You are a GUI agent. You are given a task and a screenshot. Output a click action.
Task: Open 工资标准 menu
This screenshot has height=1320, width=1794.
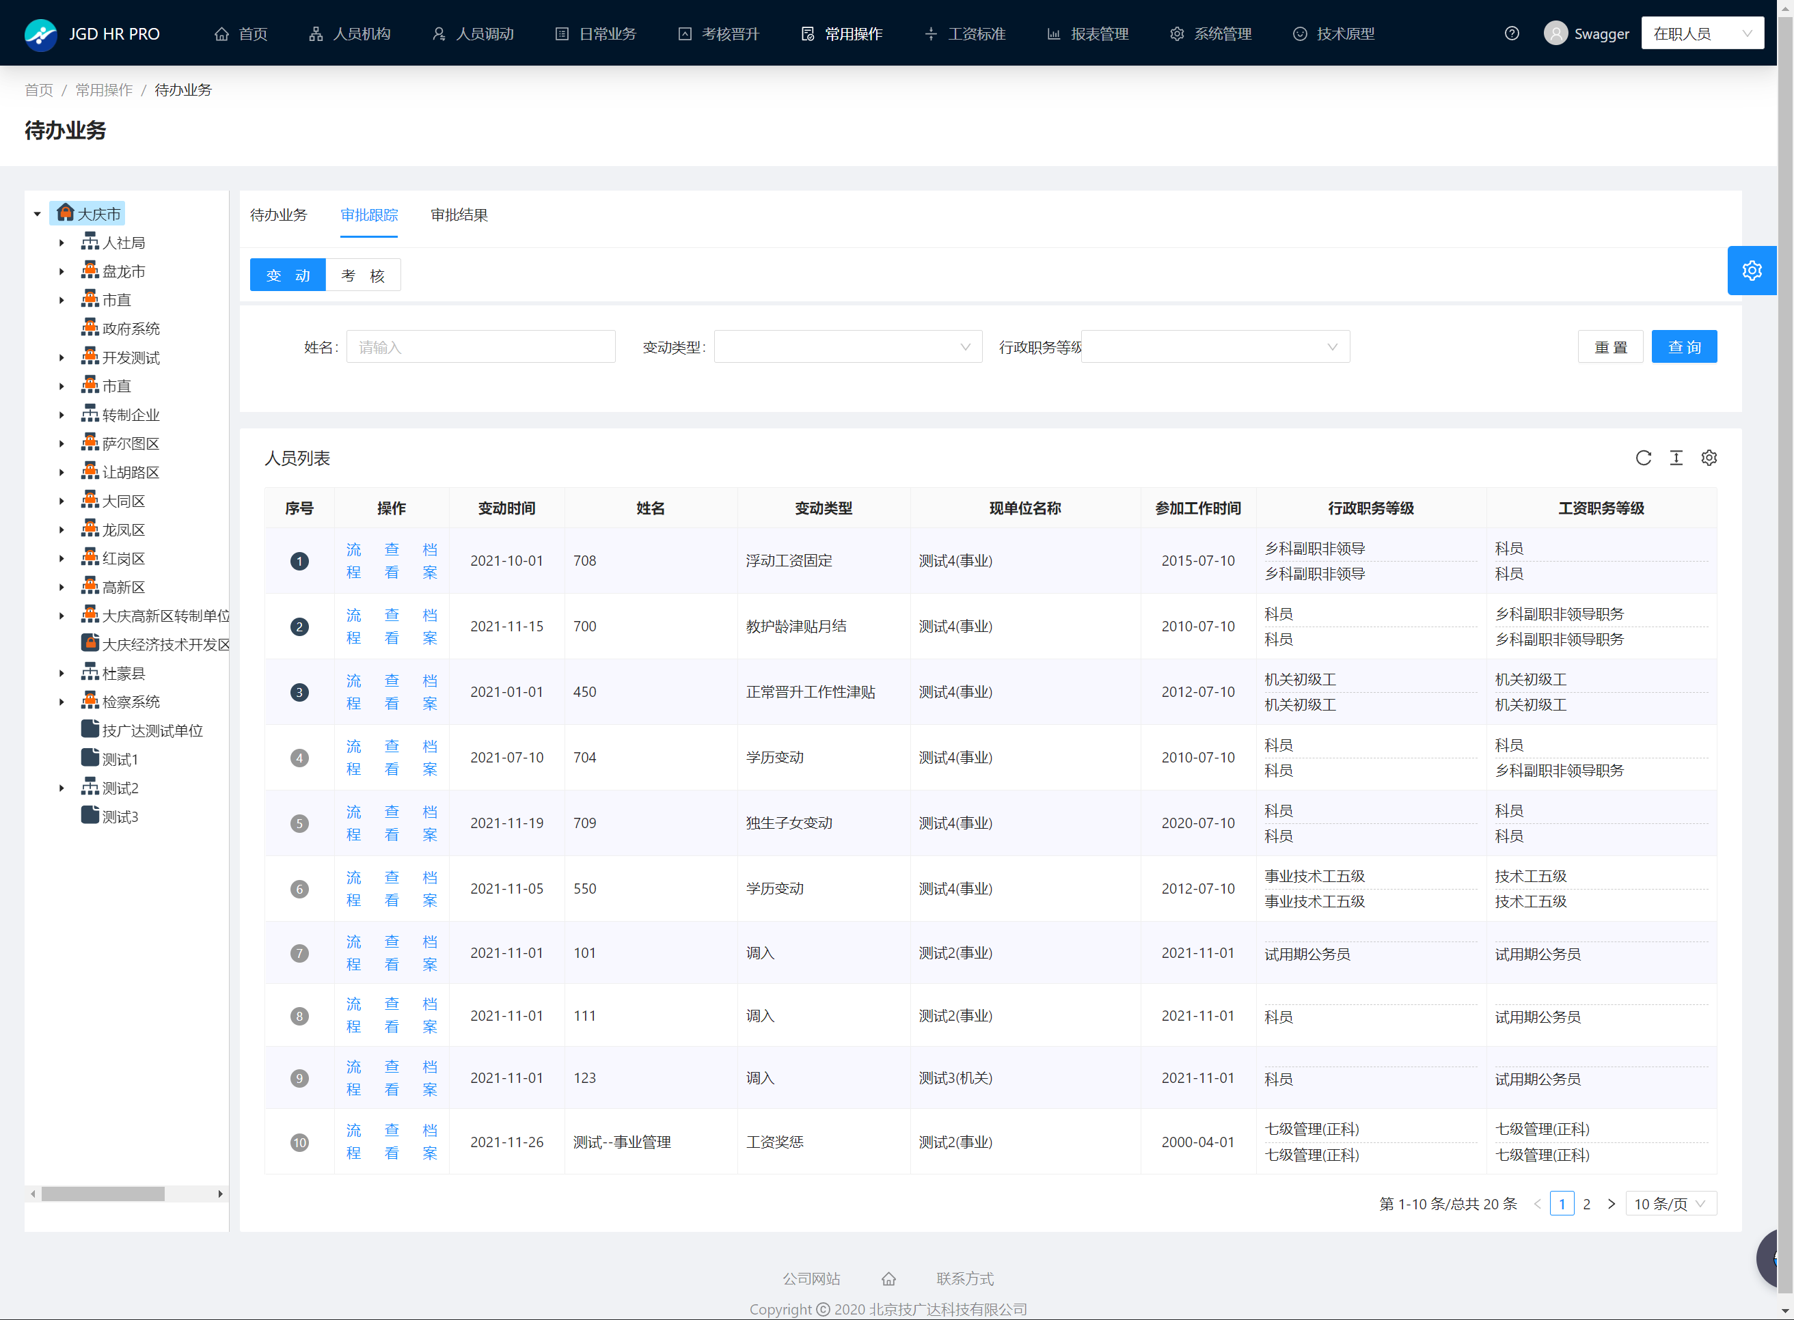click(x=965, y=33)
